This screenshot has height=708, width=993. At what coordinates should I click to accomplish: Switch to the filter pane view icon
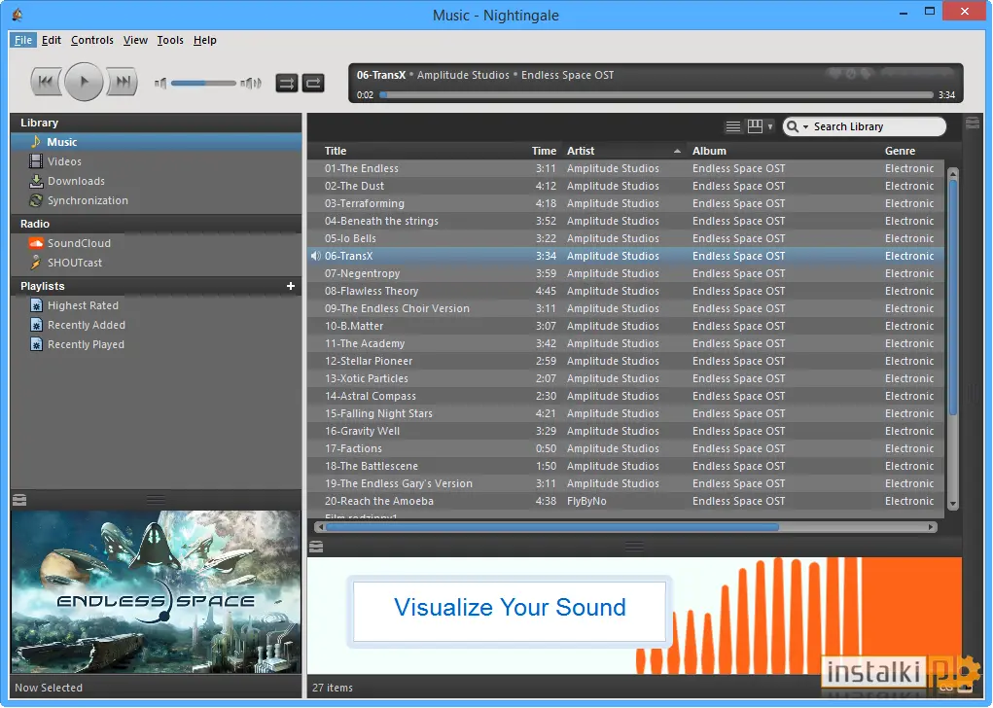pyautogui.click(x=755, y=126)
